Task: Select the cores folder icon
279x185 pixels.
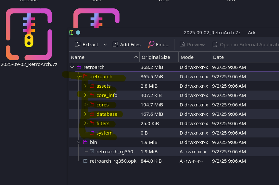Action: 92,105
